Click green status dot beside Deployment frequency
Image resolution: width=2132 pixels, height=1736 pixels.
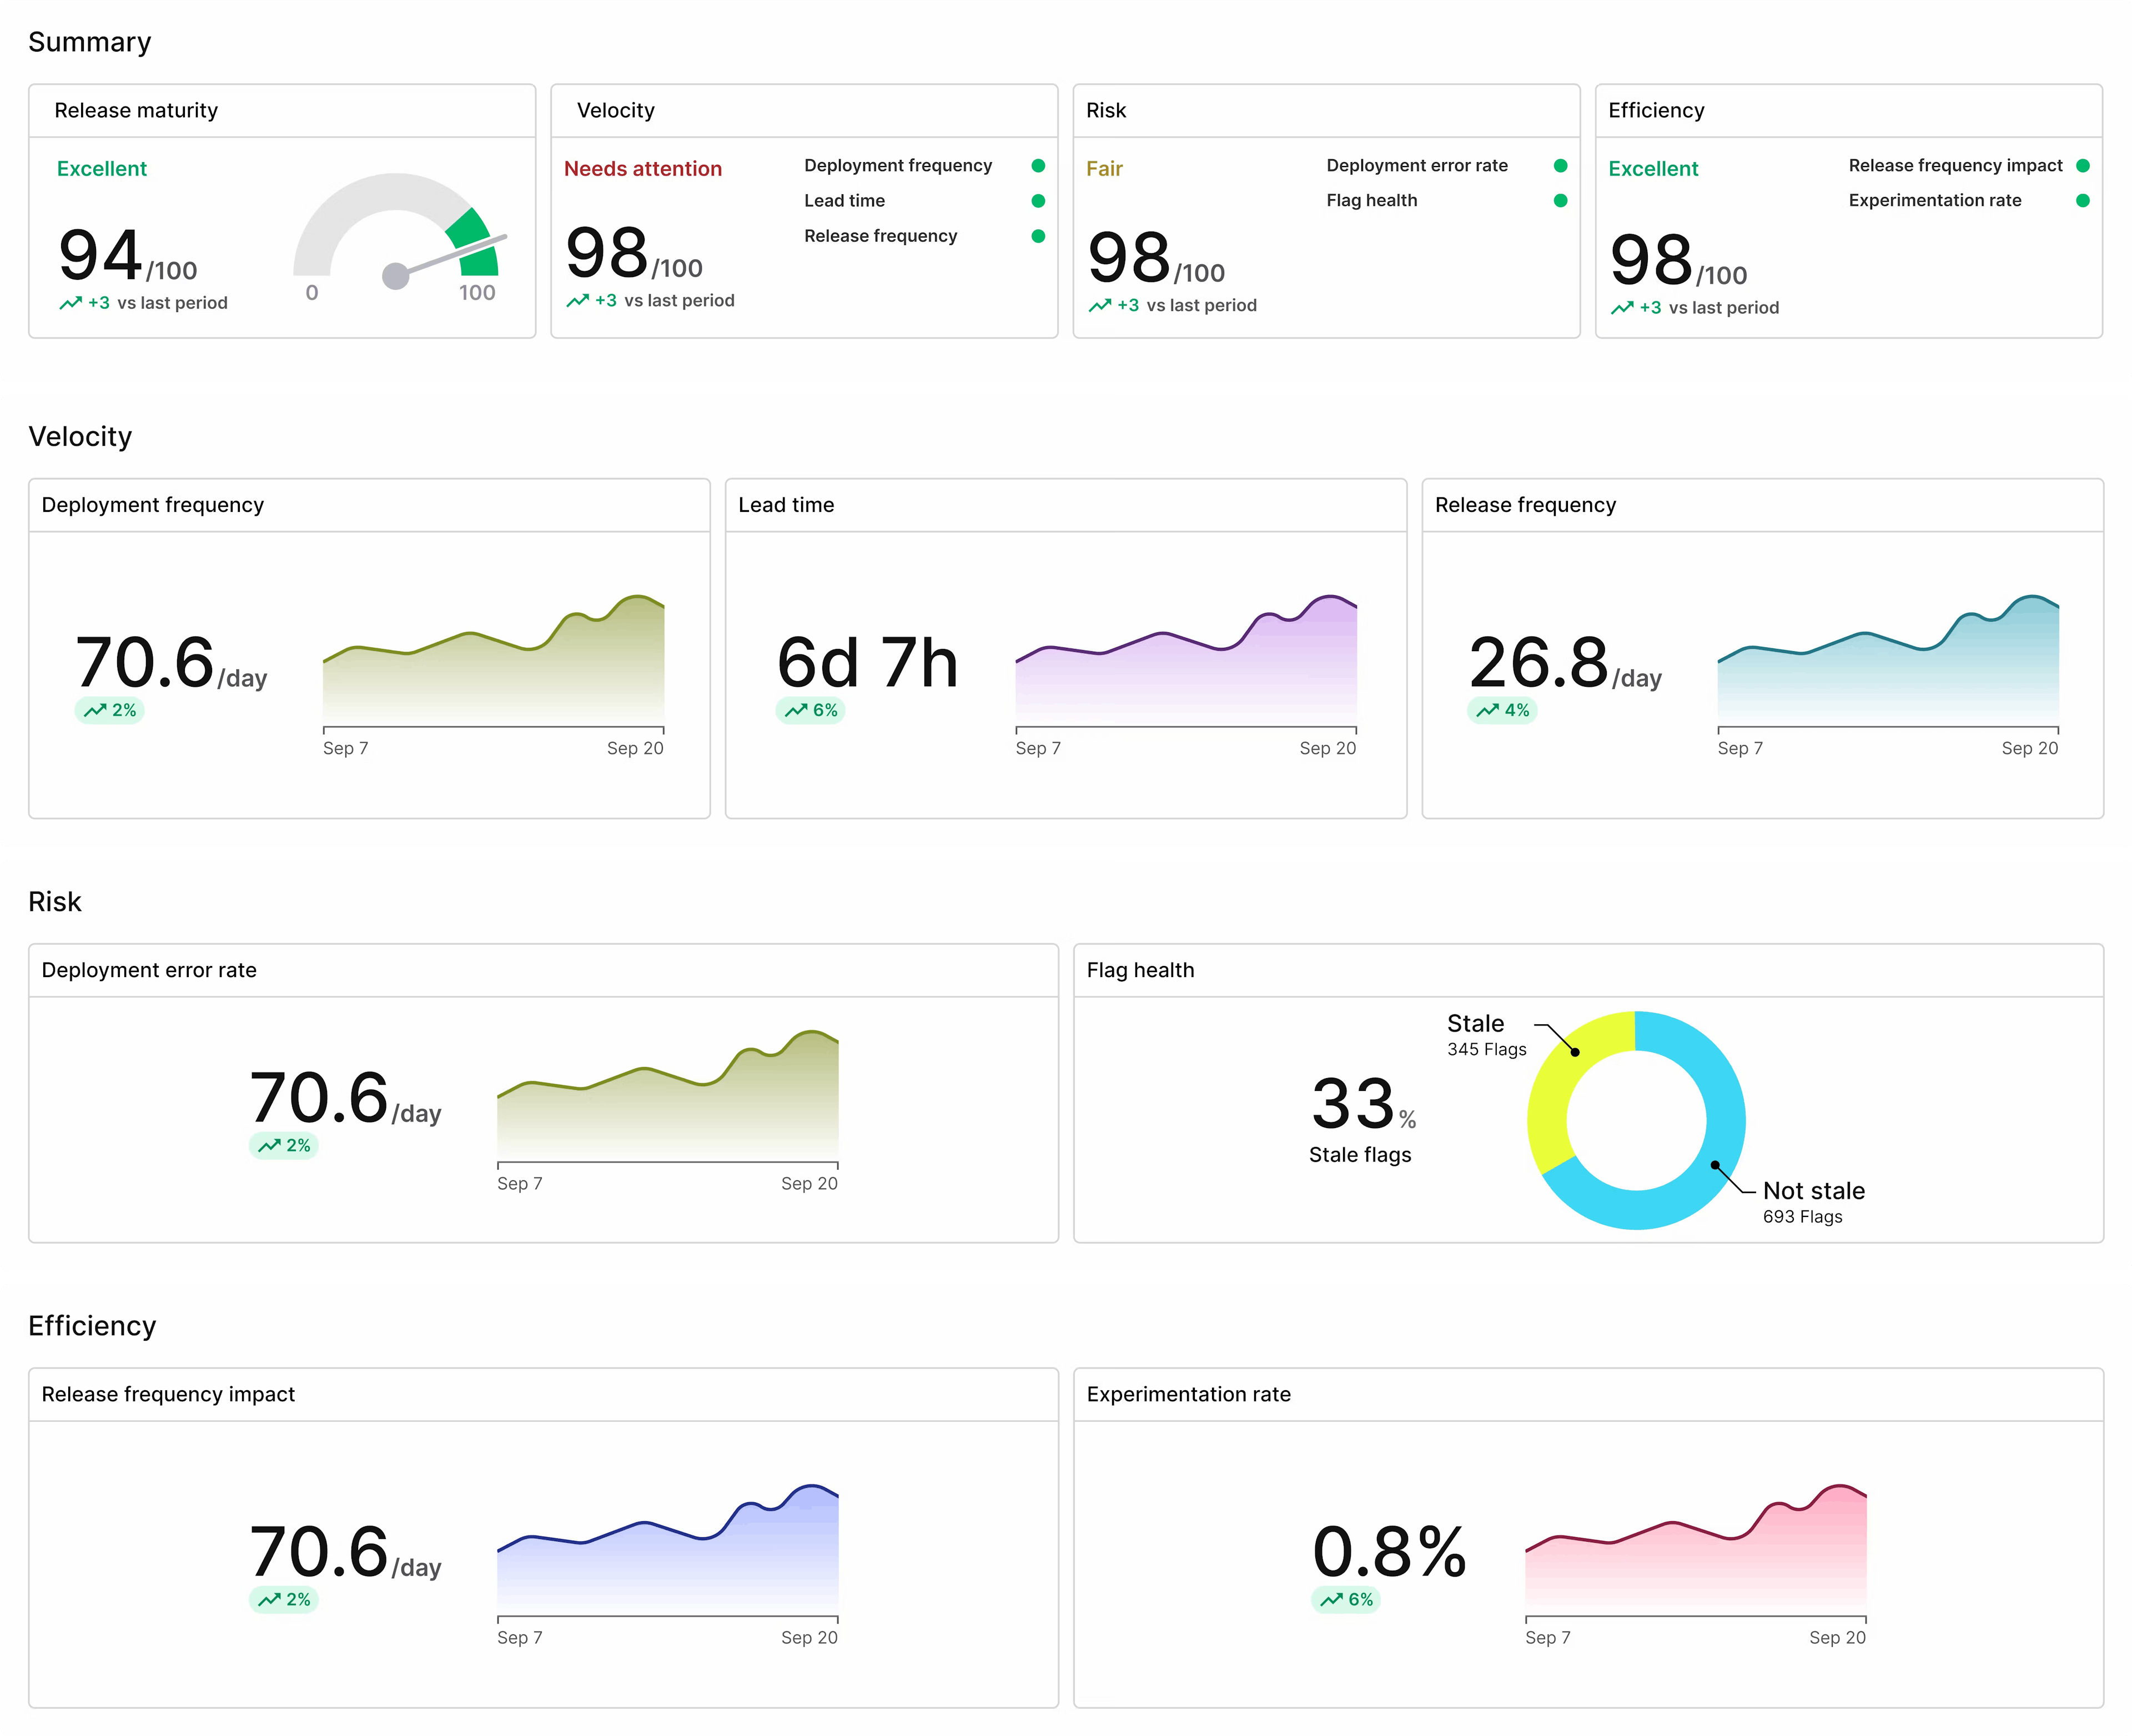point(1038,166)
